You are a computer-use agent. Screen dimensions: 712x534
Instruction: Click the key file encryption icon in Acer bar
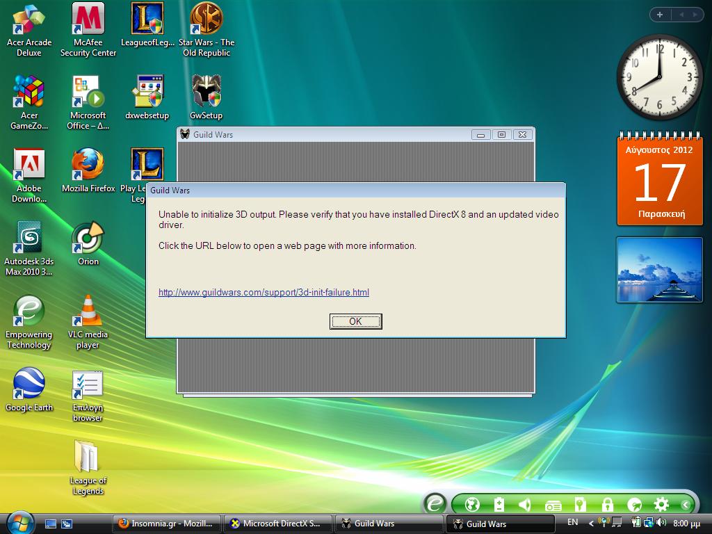(x=580, y=504)
